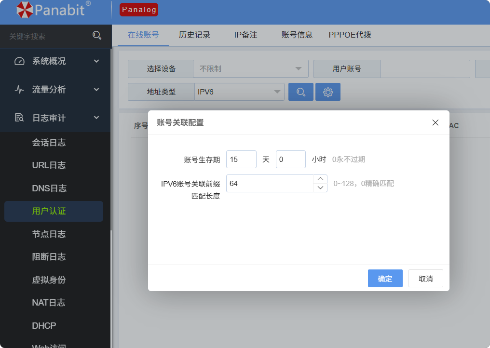
Task: Open DHCP in the sidebar
Action: click(x=44, y=325)
